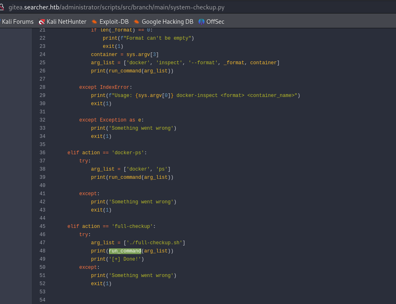396x304 pixels.
Task: Select line number 48
Action: coord(43,251)
